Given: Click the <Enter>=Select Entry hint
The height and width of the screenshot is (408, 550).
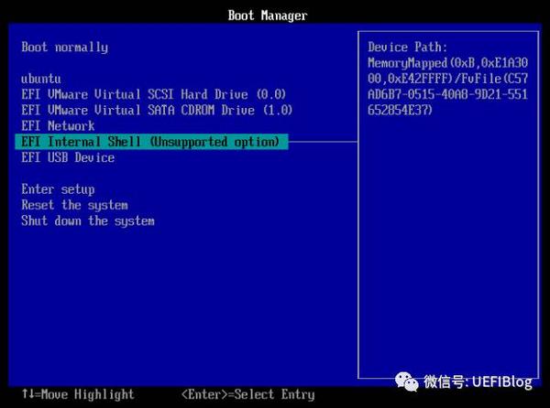Looking at the screenshot, I should [x=248, y=394].
